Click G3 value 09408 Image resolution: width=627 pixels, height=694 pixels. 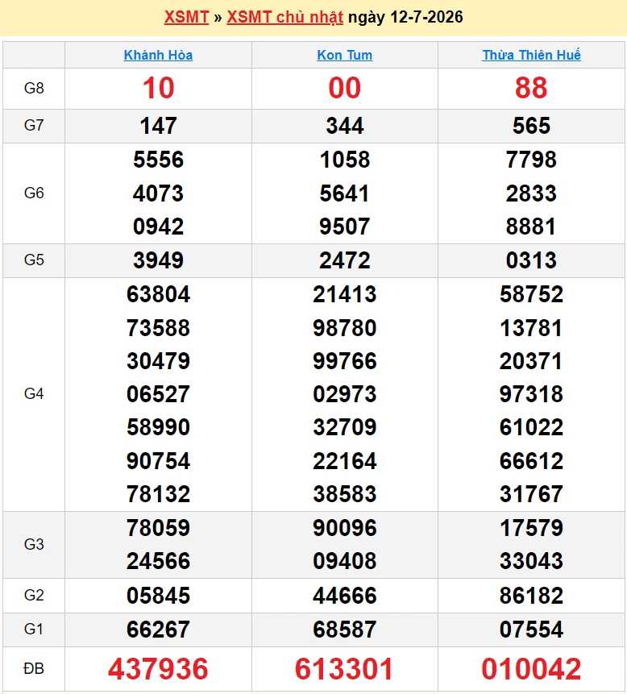coord(345,561)
